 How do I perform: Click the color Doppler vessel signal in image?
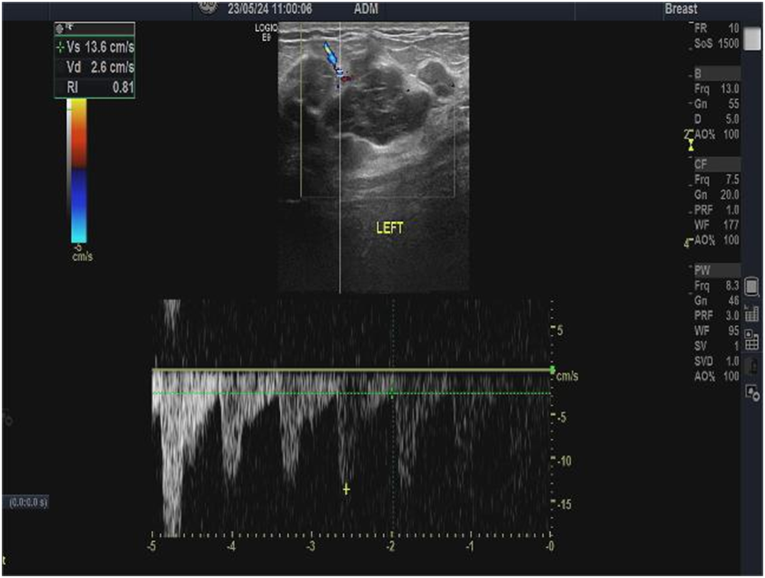[334, 60]
